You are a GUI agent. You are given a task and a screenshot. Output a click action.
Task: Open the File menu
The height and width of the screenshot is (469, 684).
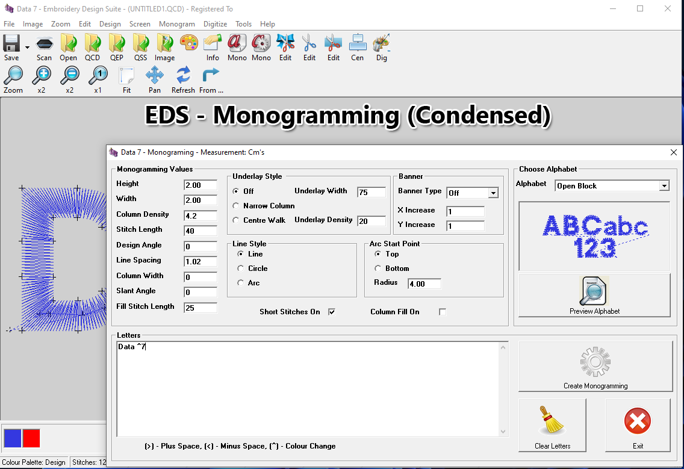pyautogui.click(x=9, y=24)
